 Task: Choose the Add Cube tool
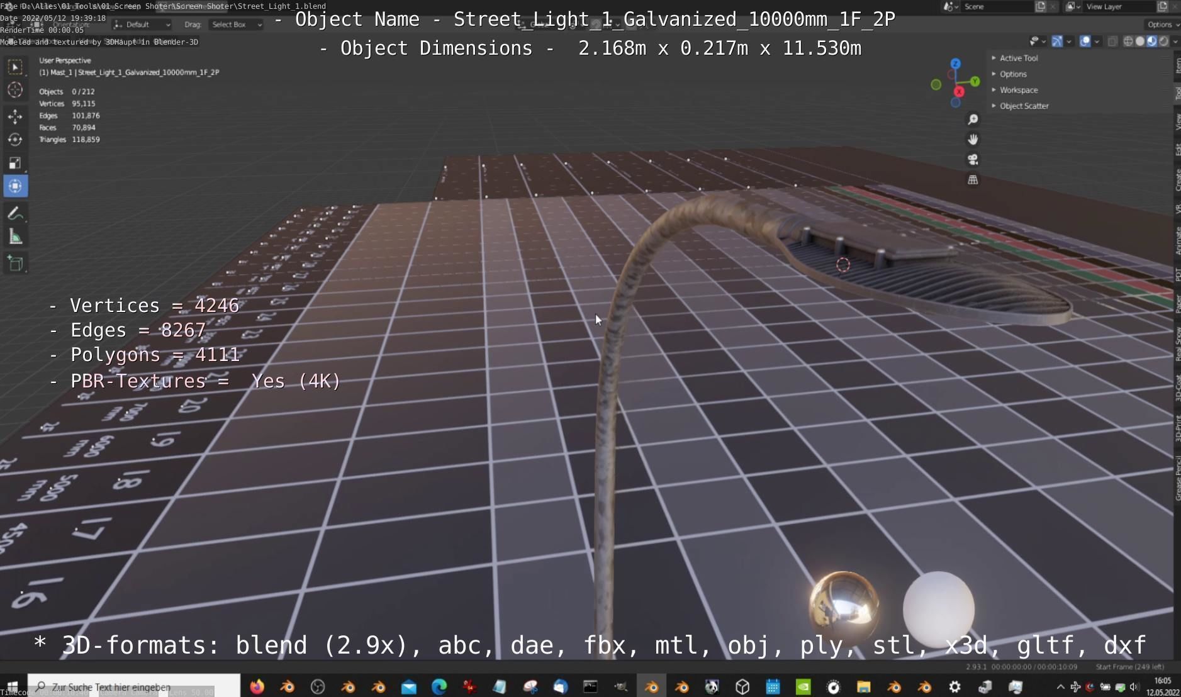coord(15,263)
